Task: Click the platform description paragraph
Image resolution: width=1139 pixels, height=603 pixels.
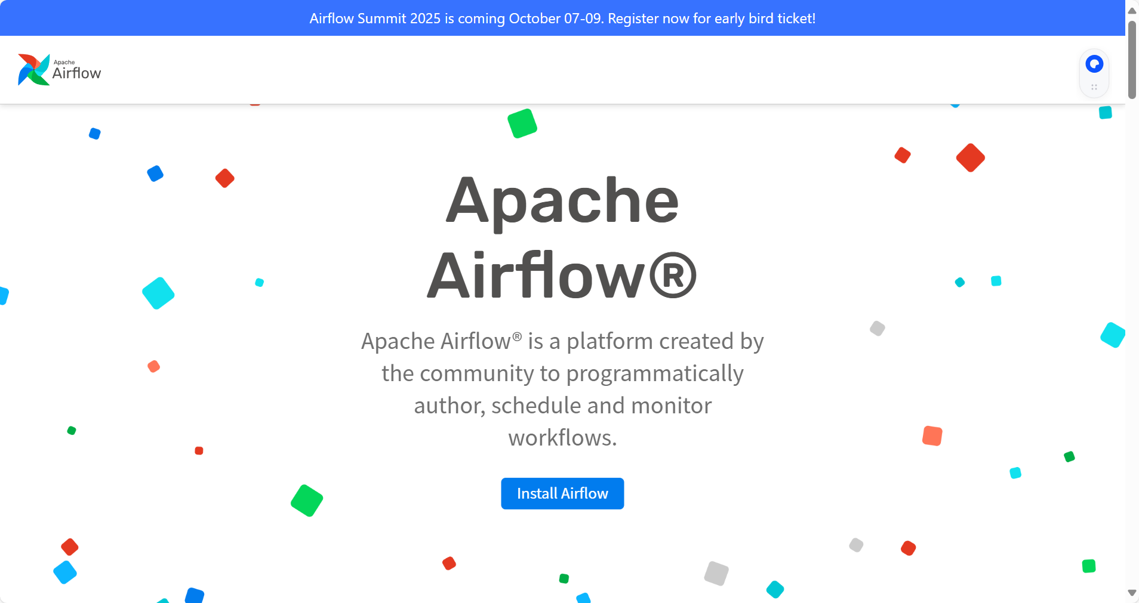Action: pos(562,389)
